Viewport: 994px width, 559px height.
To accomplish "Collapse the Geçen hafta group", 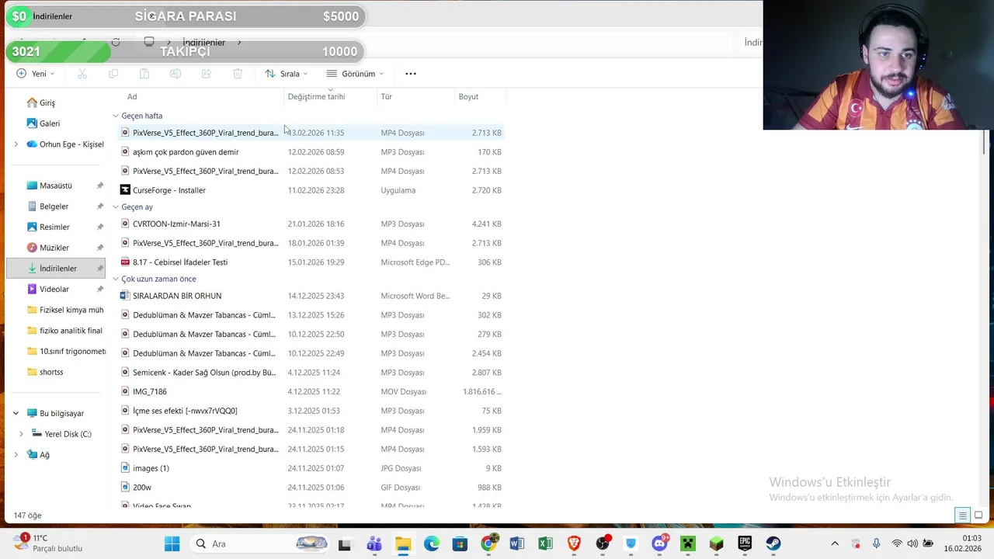I will pos(116,116).
